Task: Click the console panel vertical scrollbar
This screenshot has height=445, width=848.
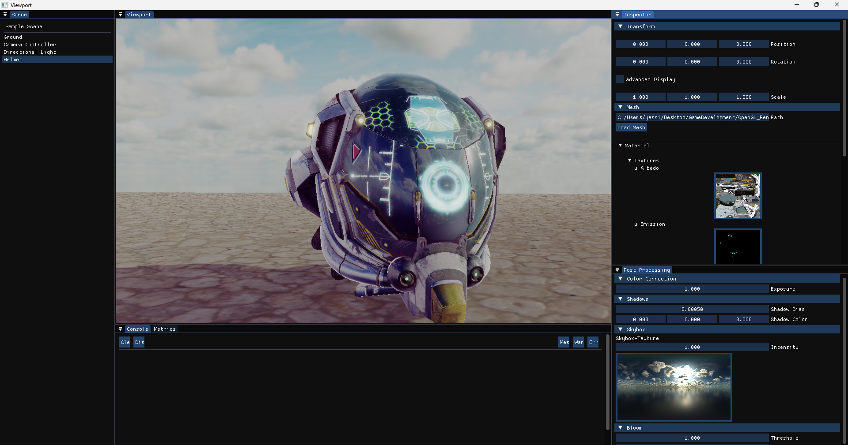Action: (608, 382)
